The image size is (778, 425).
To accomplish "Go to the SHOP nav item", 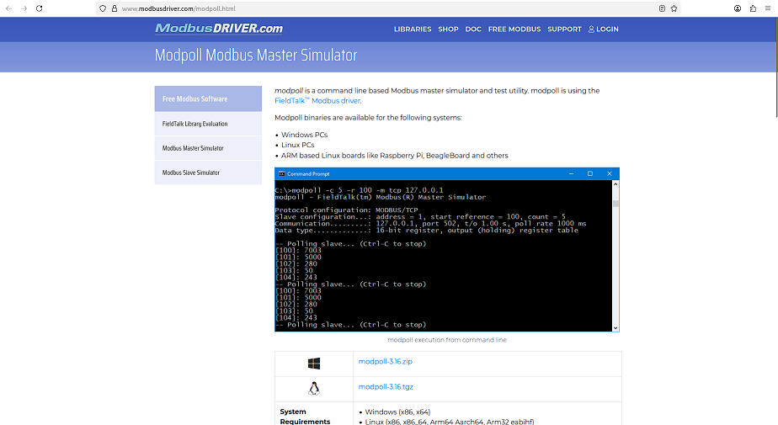I will 448,29.
